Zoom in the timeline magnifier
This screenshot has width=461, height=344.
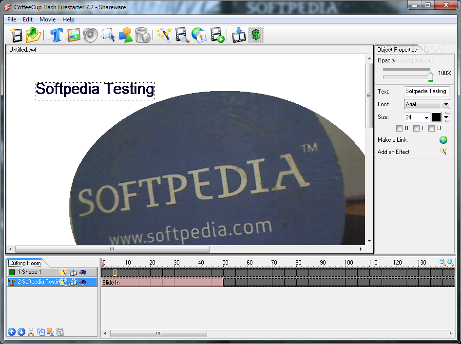coord(450,262)
